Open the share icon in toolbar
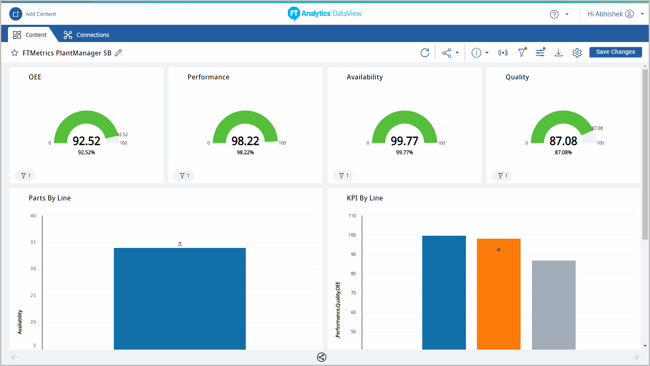 click(x=447, y=53)
